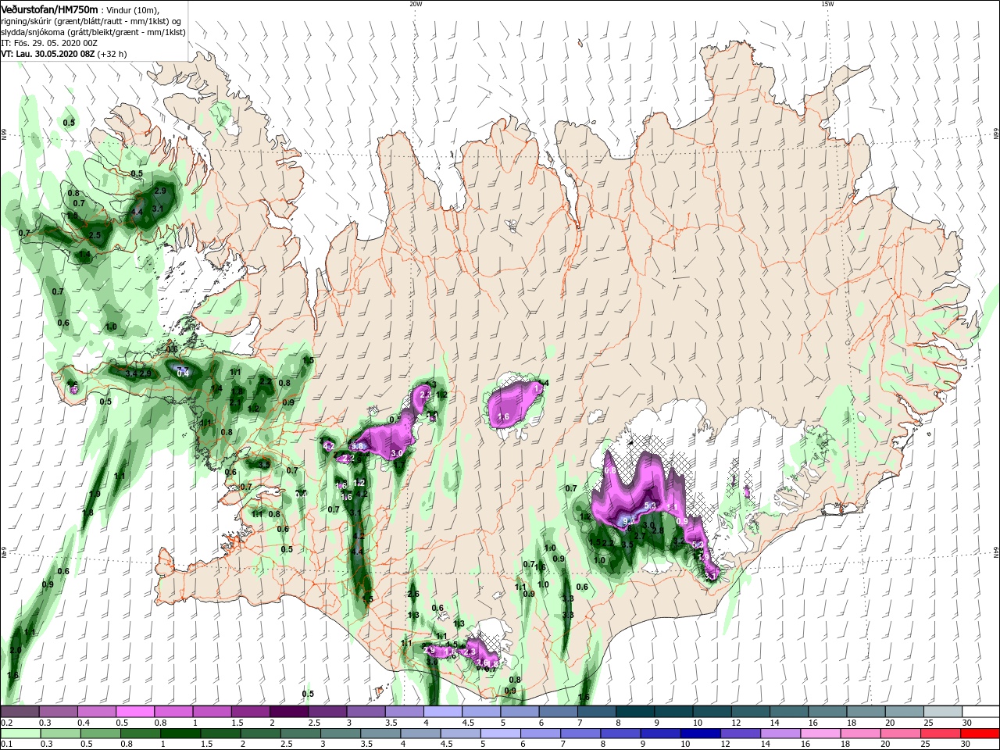
Task: Click the 1.9 rain value offshore west
Action: (x=95, y=495)
